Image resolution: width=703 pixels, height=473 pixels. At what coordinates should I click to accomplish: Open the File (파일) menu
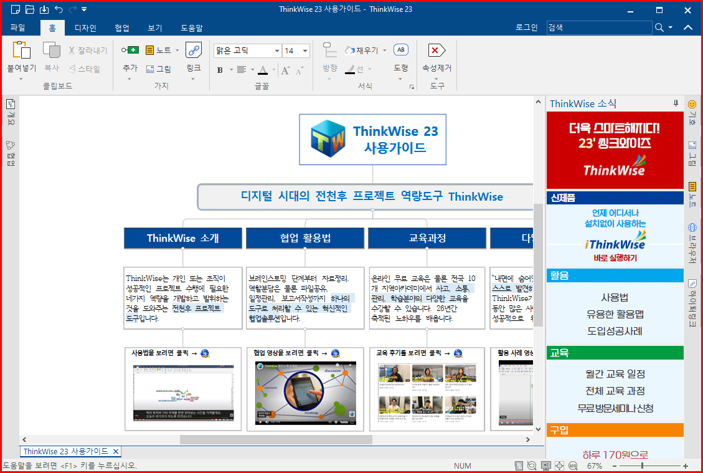17,28
